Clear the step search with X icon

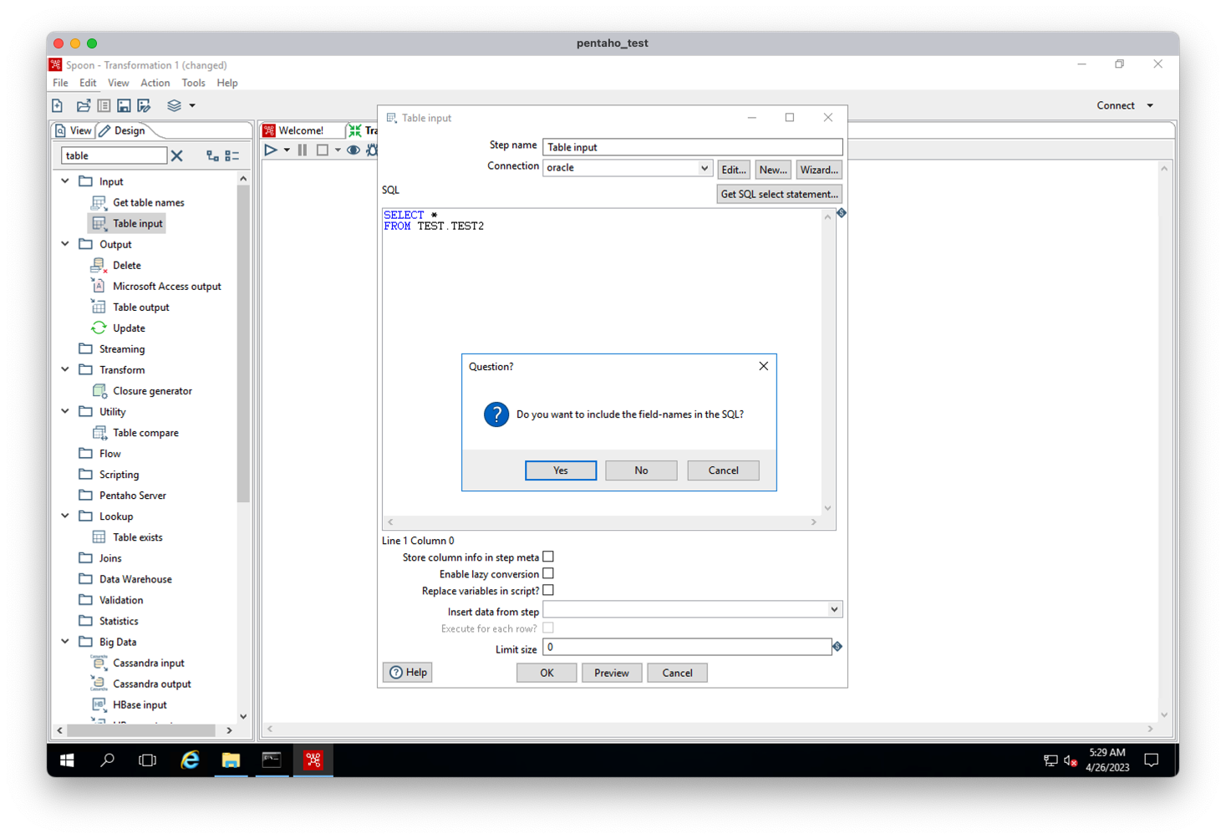click(x=177, y=155)
